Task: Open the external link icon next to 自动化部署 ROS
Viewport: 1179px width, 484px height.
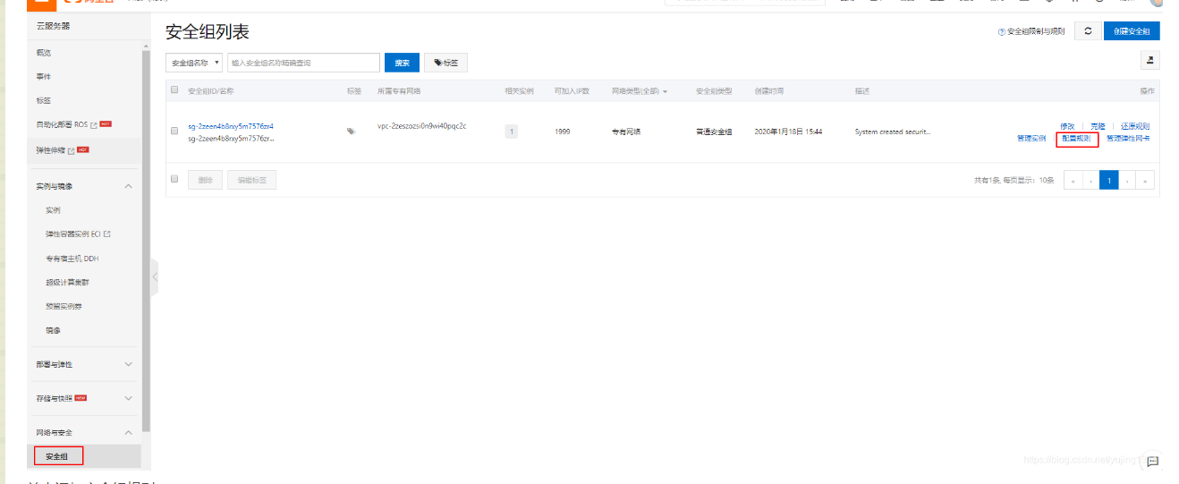Action: click(93, 125)
